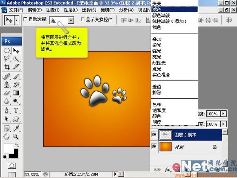Image resolution: width=237 pixels, height=178 pixels.
Task: Open the opacity slider arrow
Action: pos(224,113)
